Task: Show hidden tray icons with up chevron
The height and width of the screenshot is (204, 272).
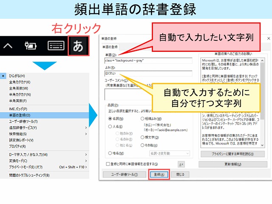Action: 8,46
